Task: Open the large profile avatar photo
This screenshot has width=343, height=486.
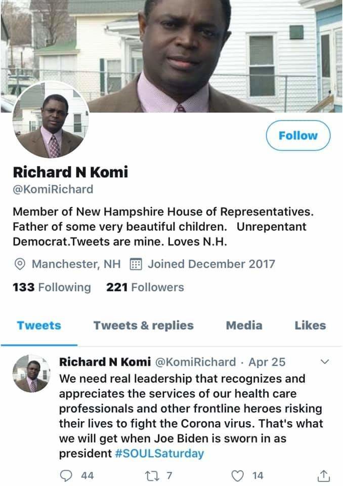Action: [51, 120]
